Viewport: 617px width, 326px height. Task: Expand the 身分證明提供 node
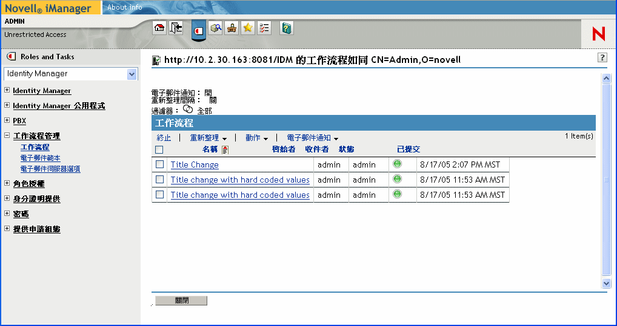pos(7,198)
